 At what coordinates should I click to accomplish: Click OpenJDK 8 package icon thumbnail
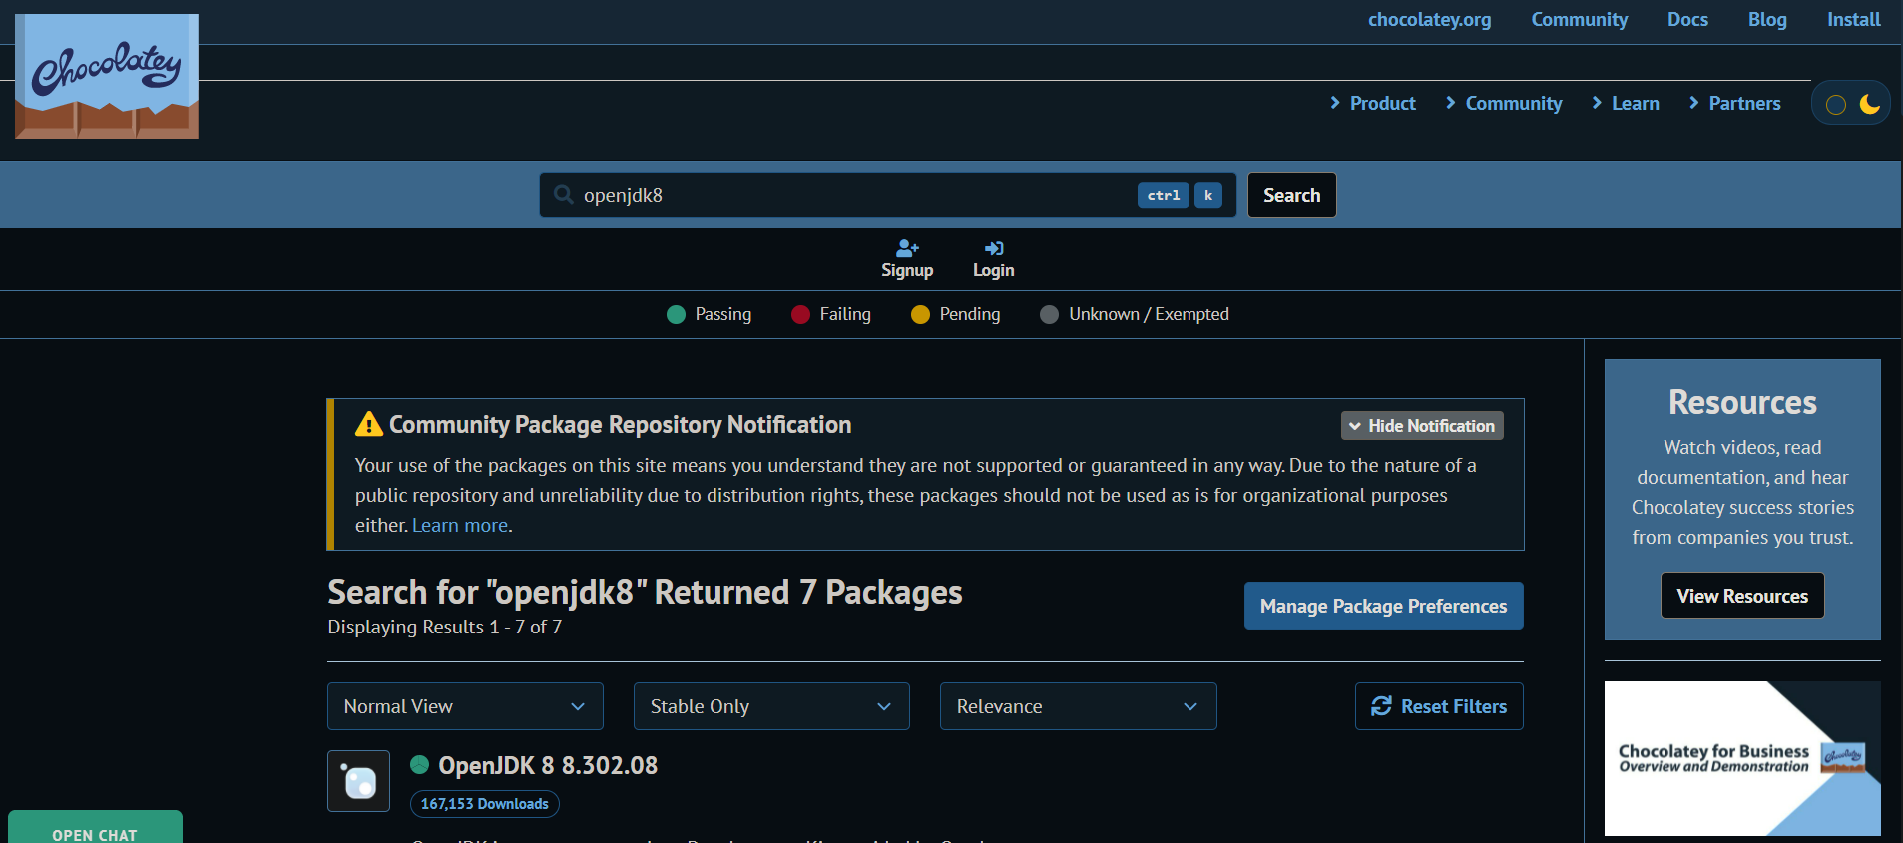[x=358, y=781]
